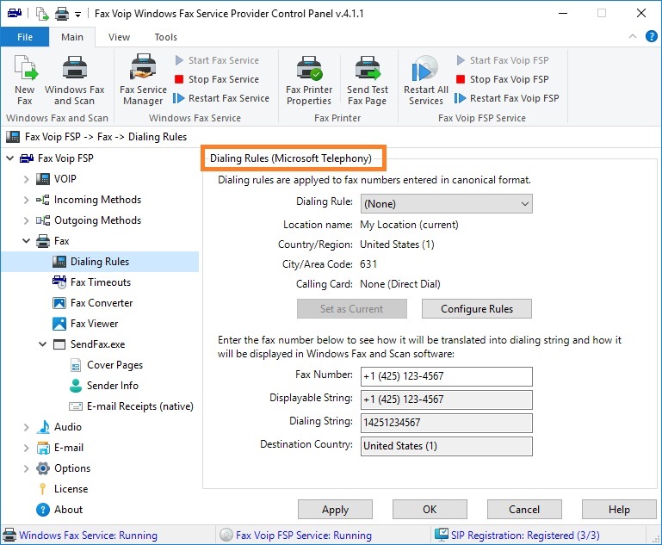Viewport: 662px width, 545px height.
Task: Click the OK button
Action: pyautogui.click(x=430, y=510)
